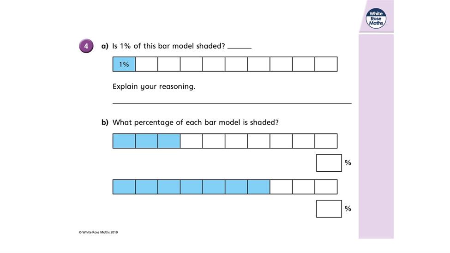This screenshot has height=253, width=450.
Task: Select the shaded 1% cell
Action: coord(124,64)
